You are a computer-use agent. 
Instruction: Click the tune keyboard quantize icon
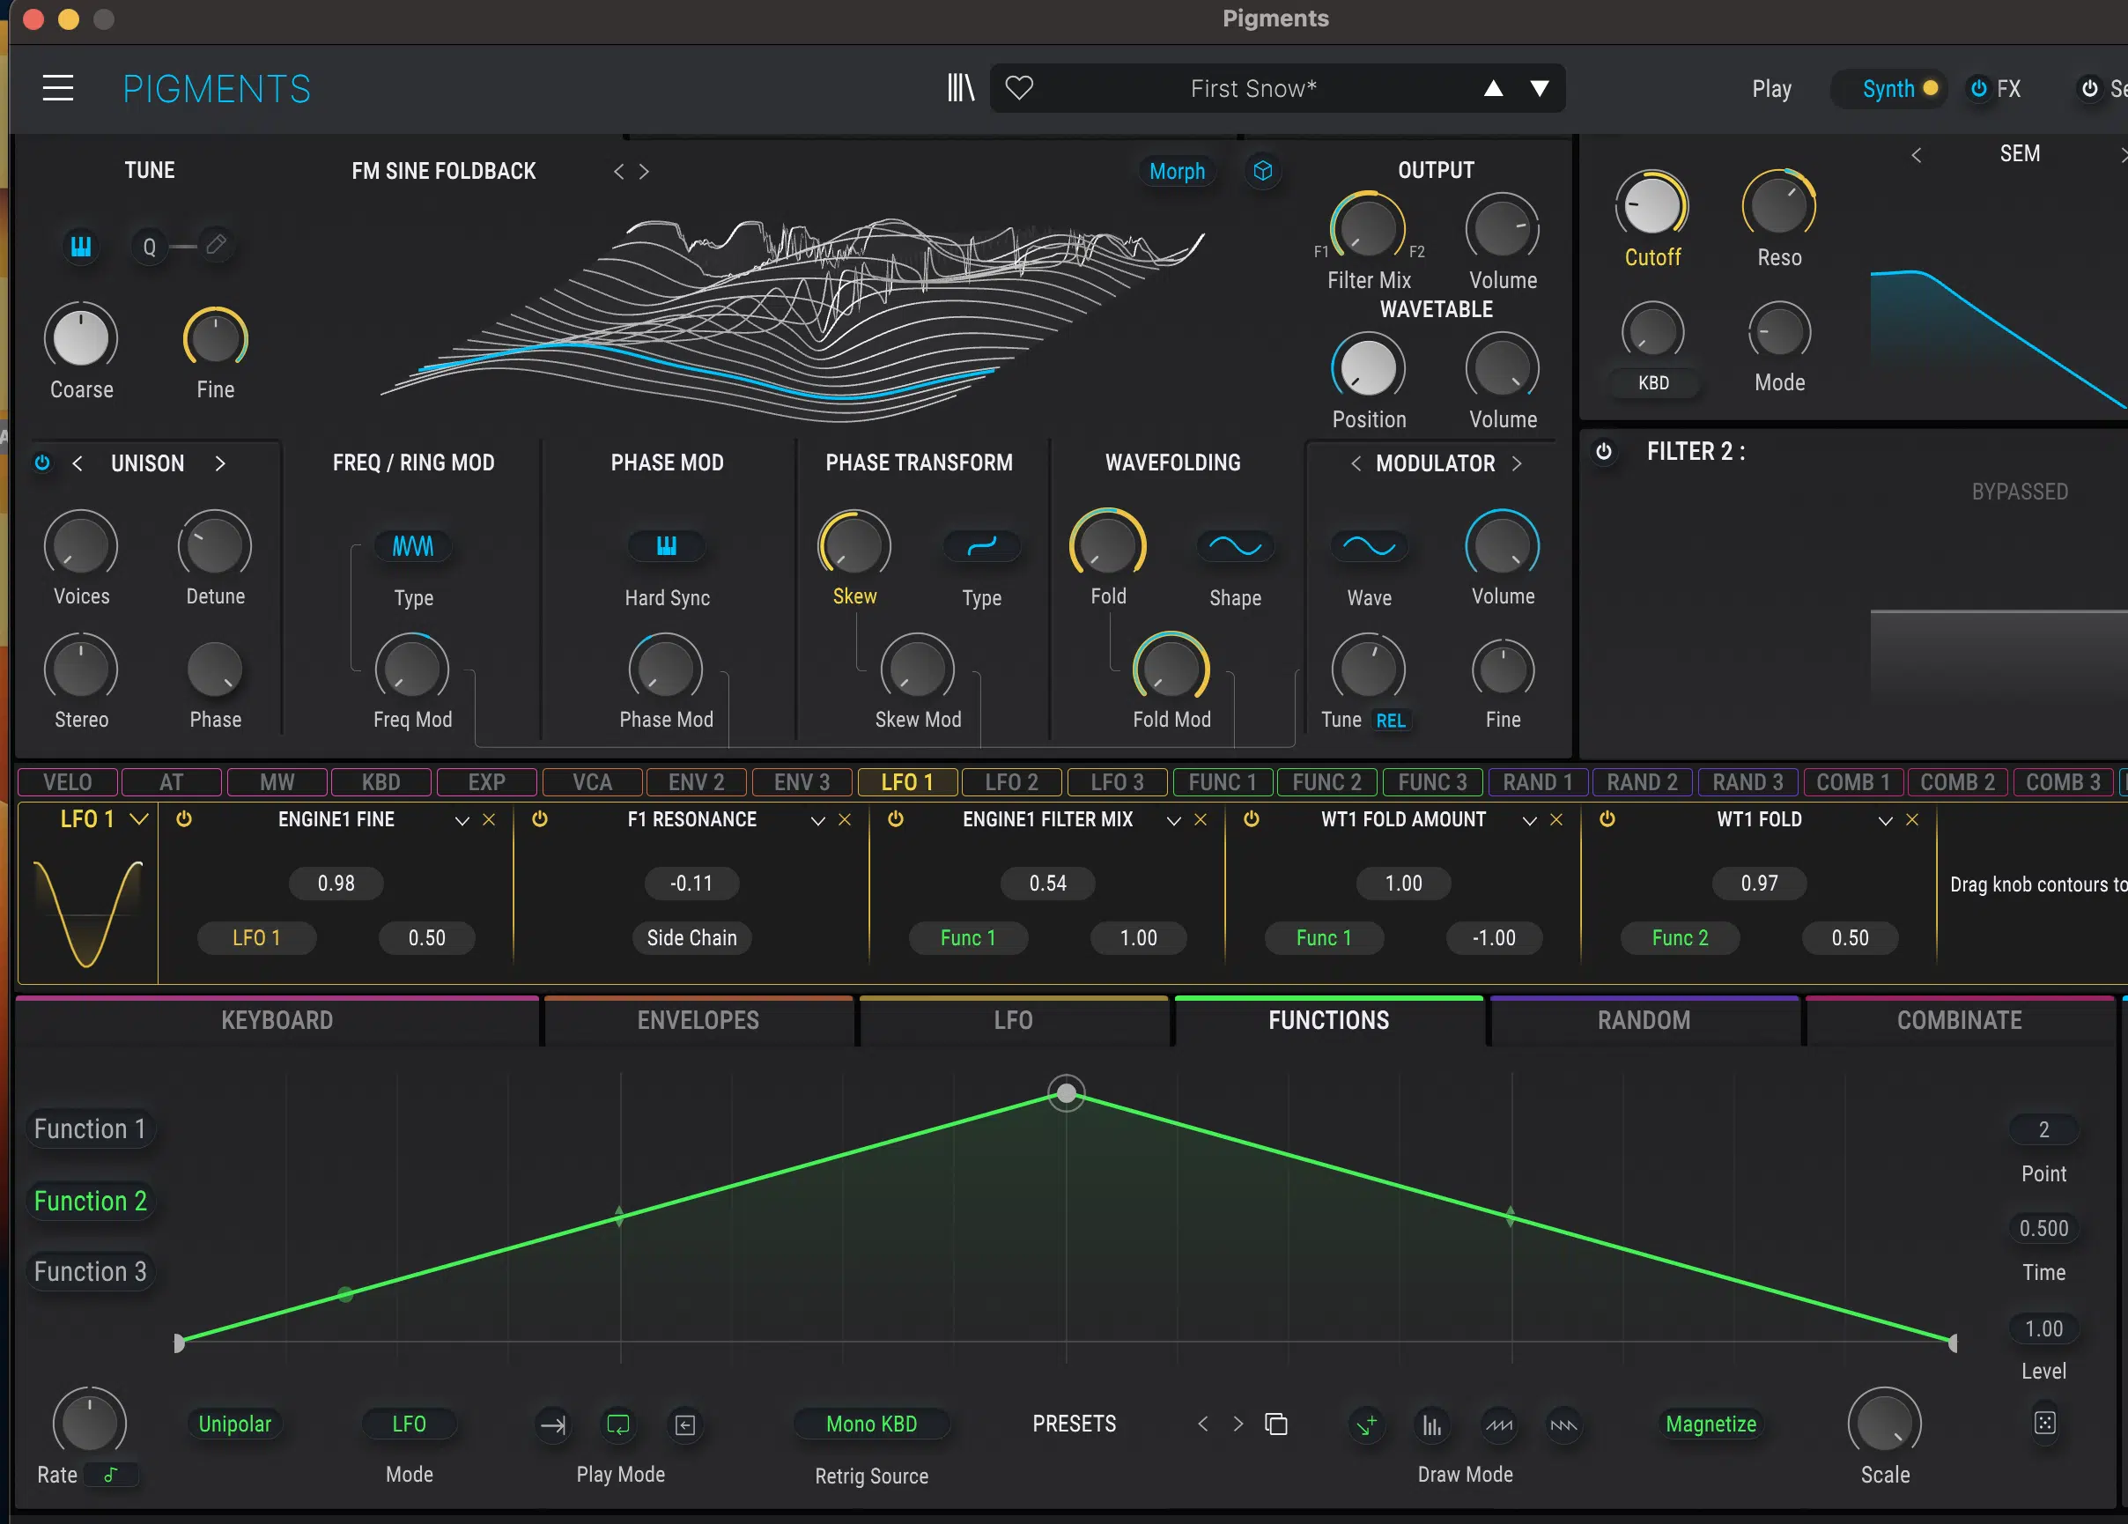[x=82, y=246]
